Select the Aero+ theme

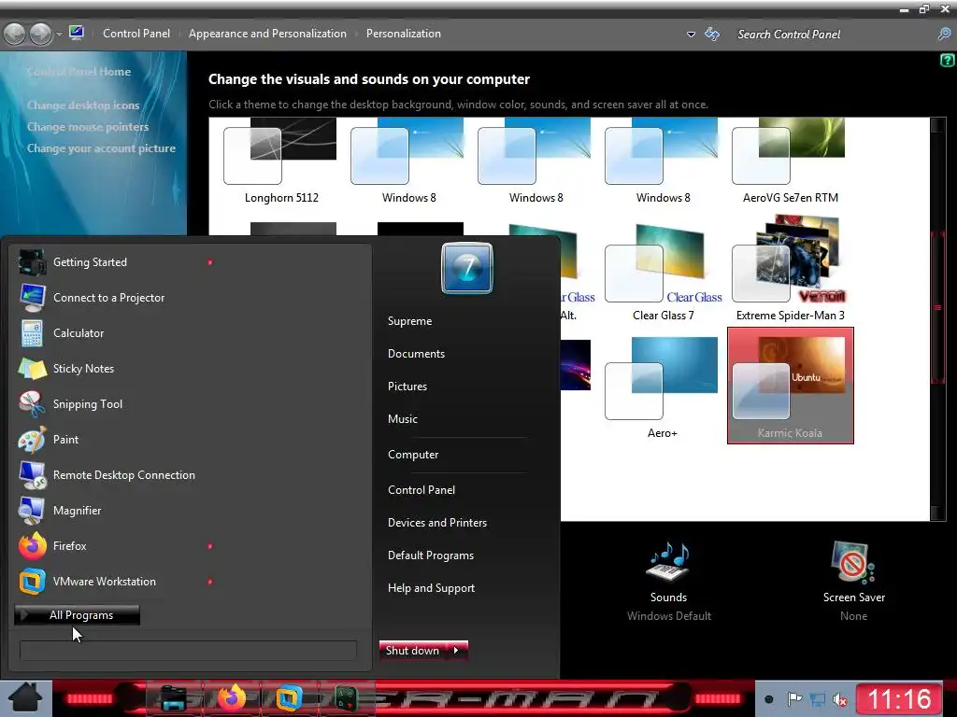[x=663, y=387]
